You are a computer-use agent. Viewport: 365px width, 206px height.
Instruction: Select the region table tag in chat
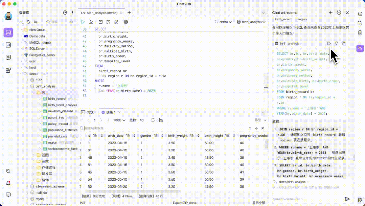coord(302,19)
